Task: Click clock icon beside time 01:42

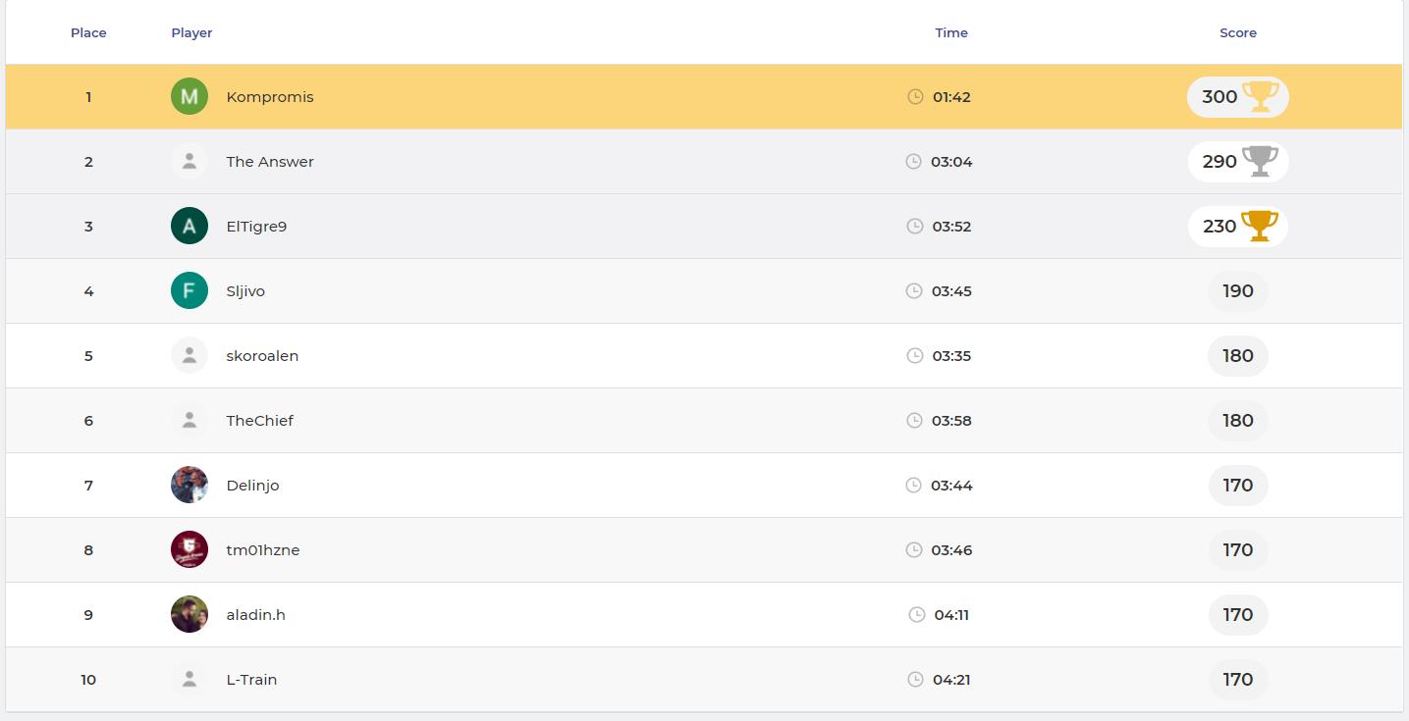Action: pos(915,97)
